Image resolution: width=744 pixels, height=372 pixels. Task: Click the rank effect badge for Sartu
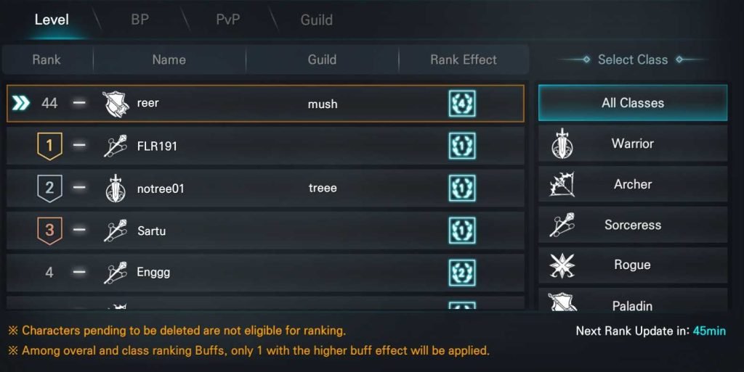pos(462,231)
